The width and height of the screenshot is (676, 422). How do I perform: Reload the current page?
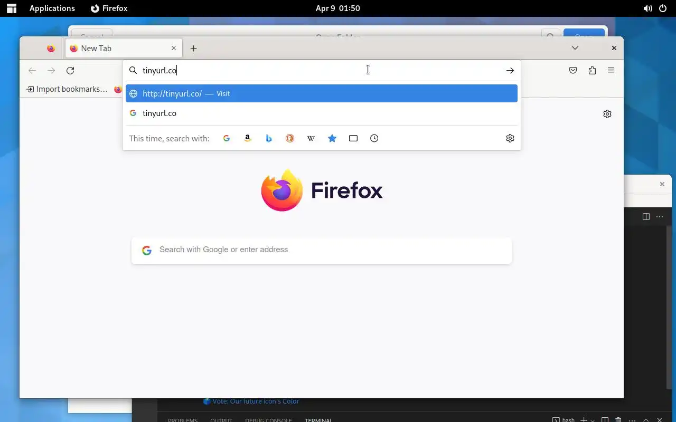click(x=70, y=70)
